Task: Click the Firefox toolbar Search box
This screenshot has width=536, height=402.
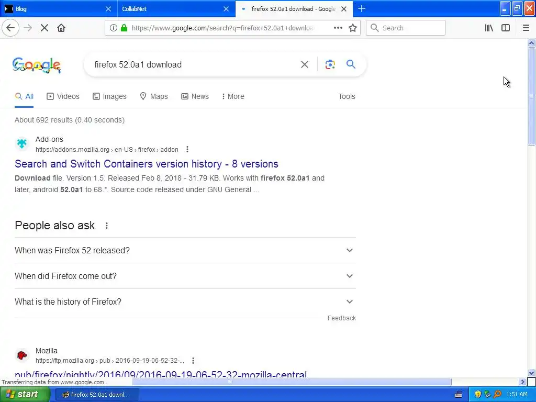Action: (x=406, y=28)
